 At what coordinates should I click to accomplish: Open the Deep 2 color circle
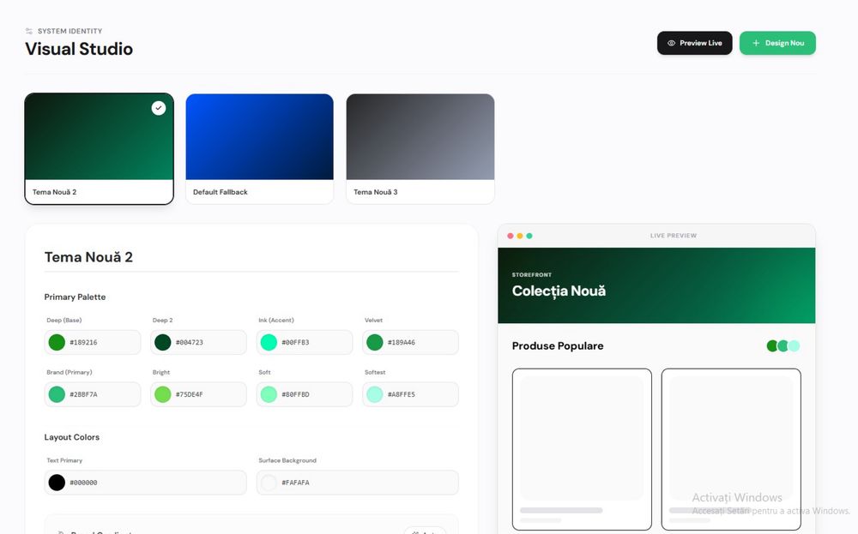tap(162, 342)
